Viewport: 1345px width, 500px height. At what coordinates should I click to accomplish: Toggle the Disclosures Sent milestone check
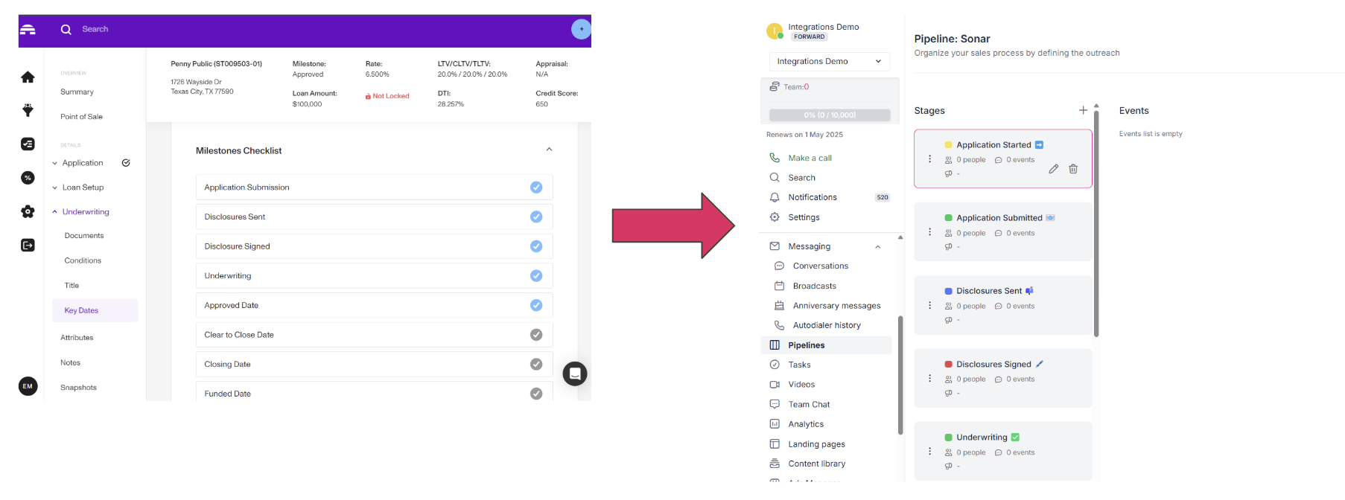point(536,217)
